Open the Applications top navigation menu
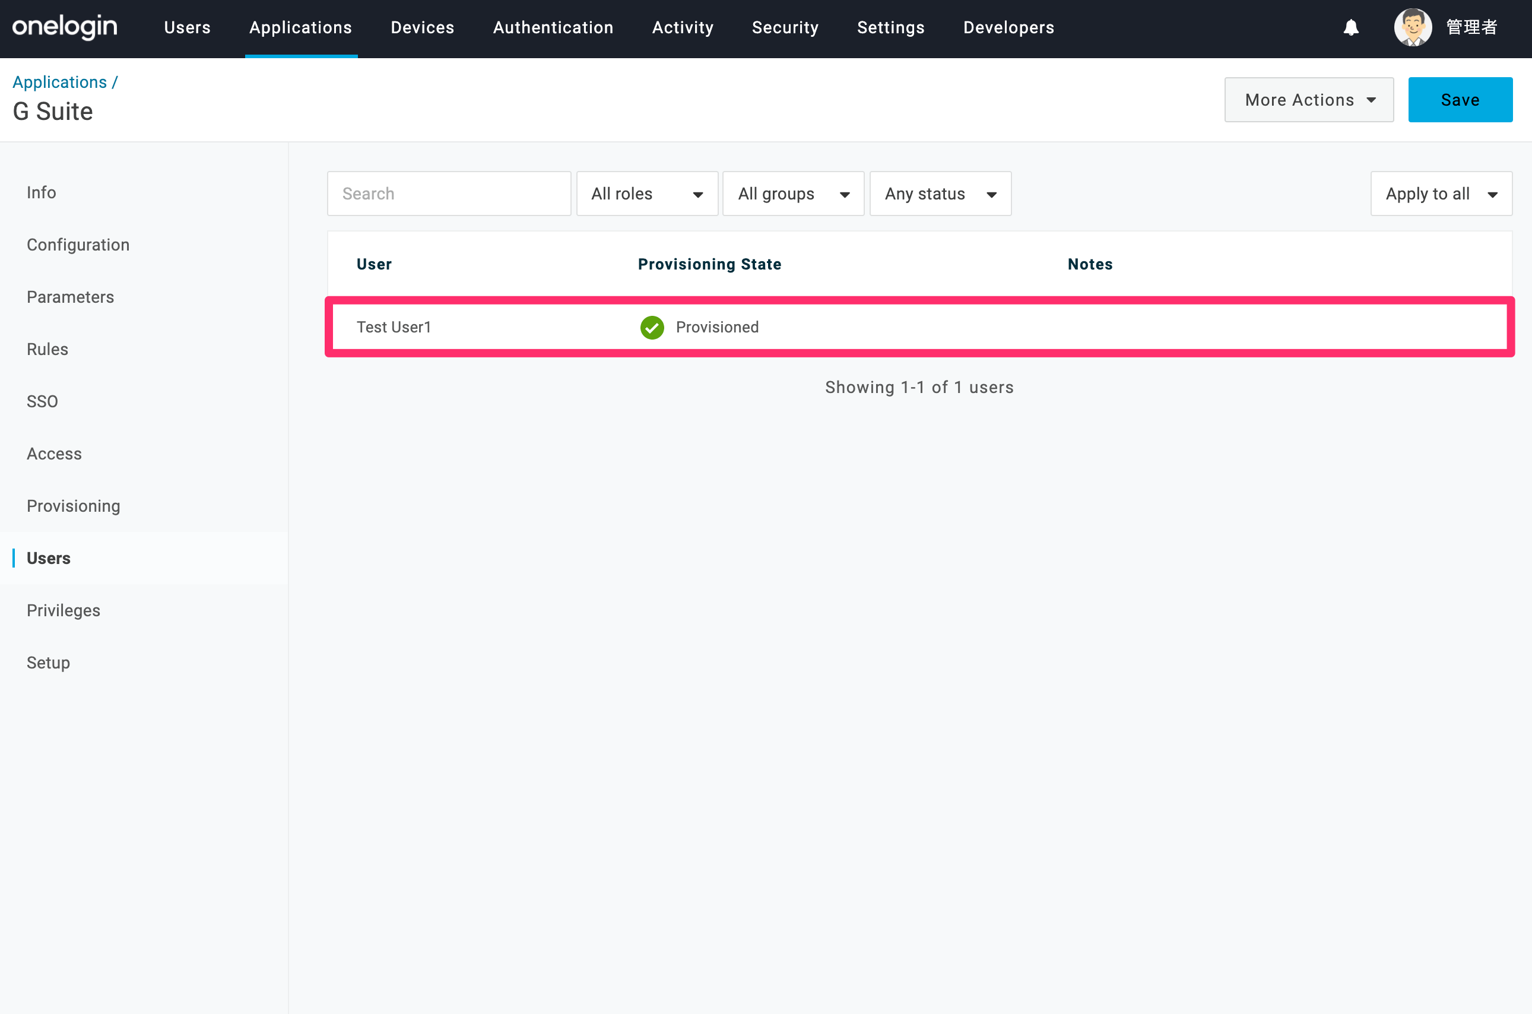 300,27
